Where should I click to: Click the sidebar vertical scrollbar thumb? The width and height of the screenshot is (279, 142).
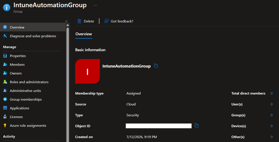tap(68, 84)
